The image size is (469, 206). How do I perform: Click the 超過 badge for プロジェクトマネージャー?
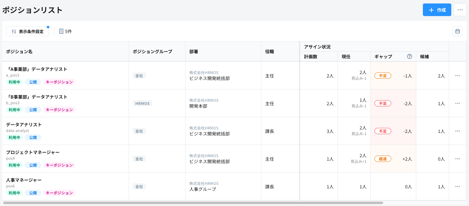[383, 159]
